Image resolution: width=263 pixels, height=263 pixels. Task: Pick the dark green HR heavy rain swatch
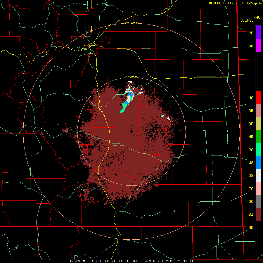[x=258, y=137]
